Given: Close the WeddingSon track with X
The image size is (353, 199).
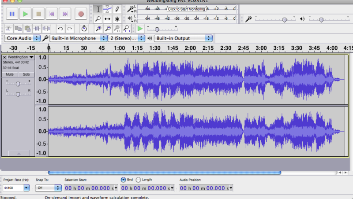Looking at the screenshot, I should (x=4, y=57).
